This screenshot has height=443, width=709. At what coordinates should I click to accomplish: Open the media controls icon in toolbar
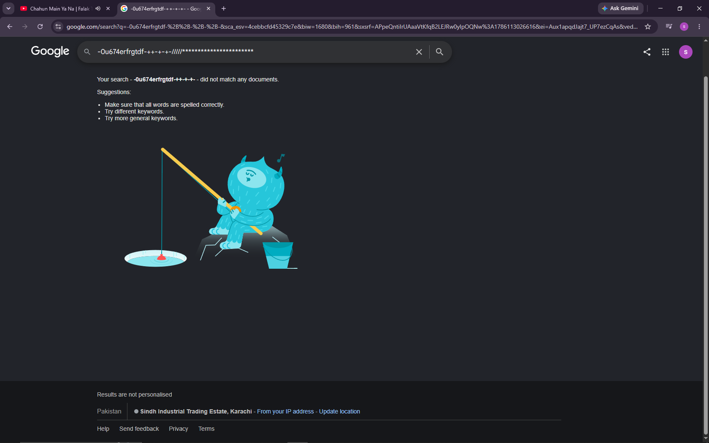(x=669, y=27)
